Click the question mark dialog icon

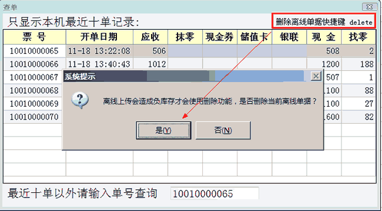coord(80,100)
